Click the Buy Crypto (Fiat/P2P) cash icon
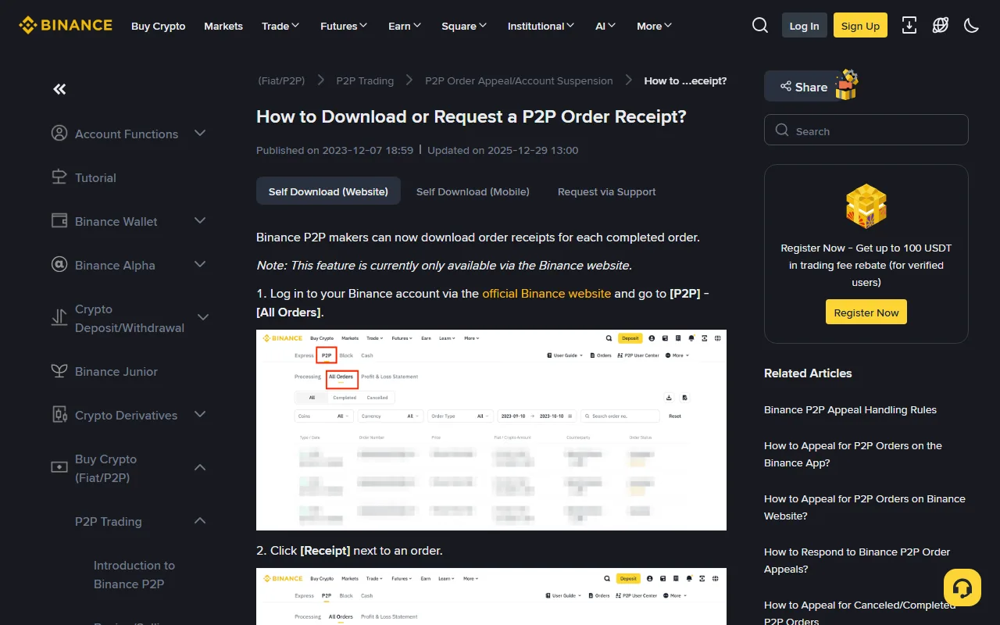Screen dimensions: 1000x625 click(59, 467)
